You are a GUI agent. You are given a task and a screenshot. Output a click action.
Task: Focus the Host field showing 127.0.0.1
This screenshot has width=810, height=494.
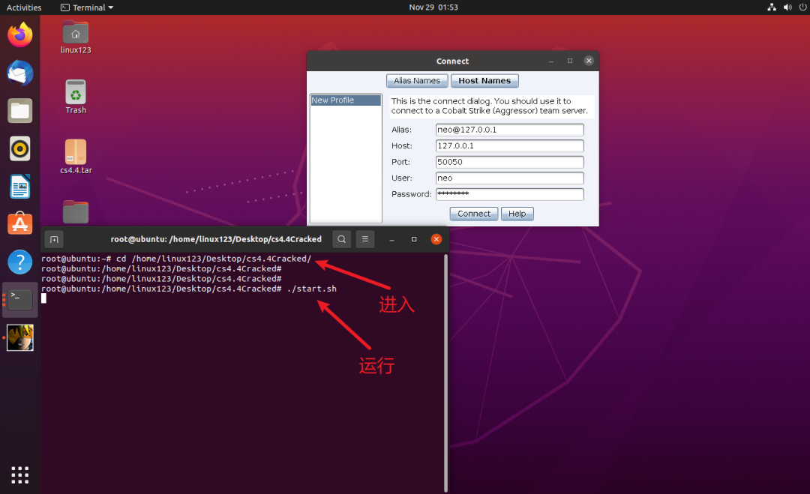(509, 145)
